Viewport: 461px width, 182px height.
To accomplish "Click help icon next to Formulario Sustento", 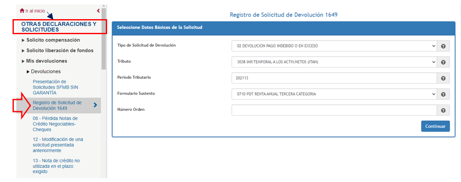I will point(443,94).
